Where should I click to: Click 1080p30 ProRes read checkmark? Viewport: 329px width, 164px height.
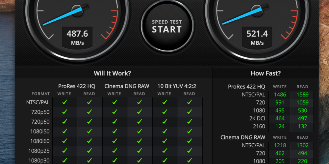89,160
